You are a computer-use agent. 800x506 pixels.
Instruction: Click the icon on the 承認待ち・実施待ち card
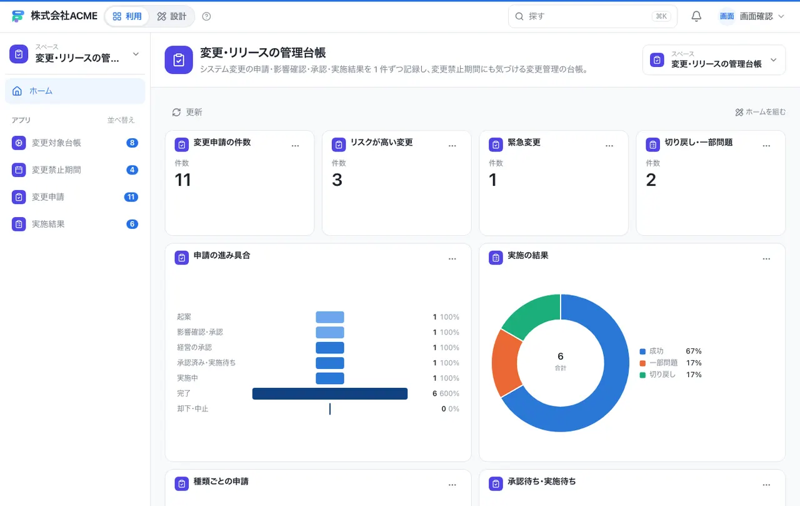pyautogui.click(x=495, y=483)
